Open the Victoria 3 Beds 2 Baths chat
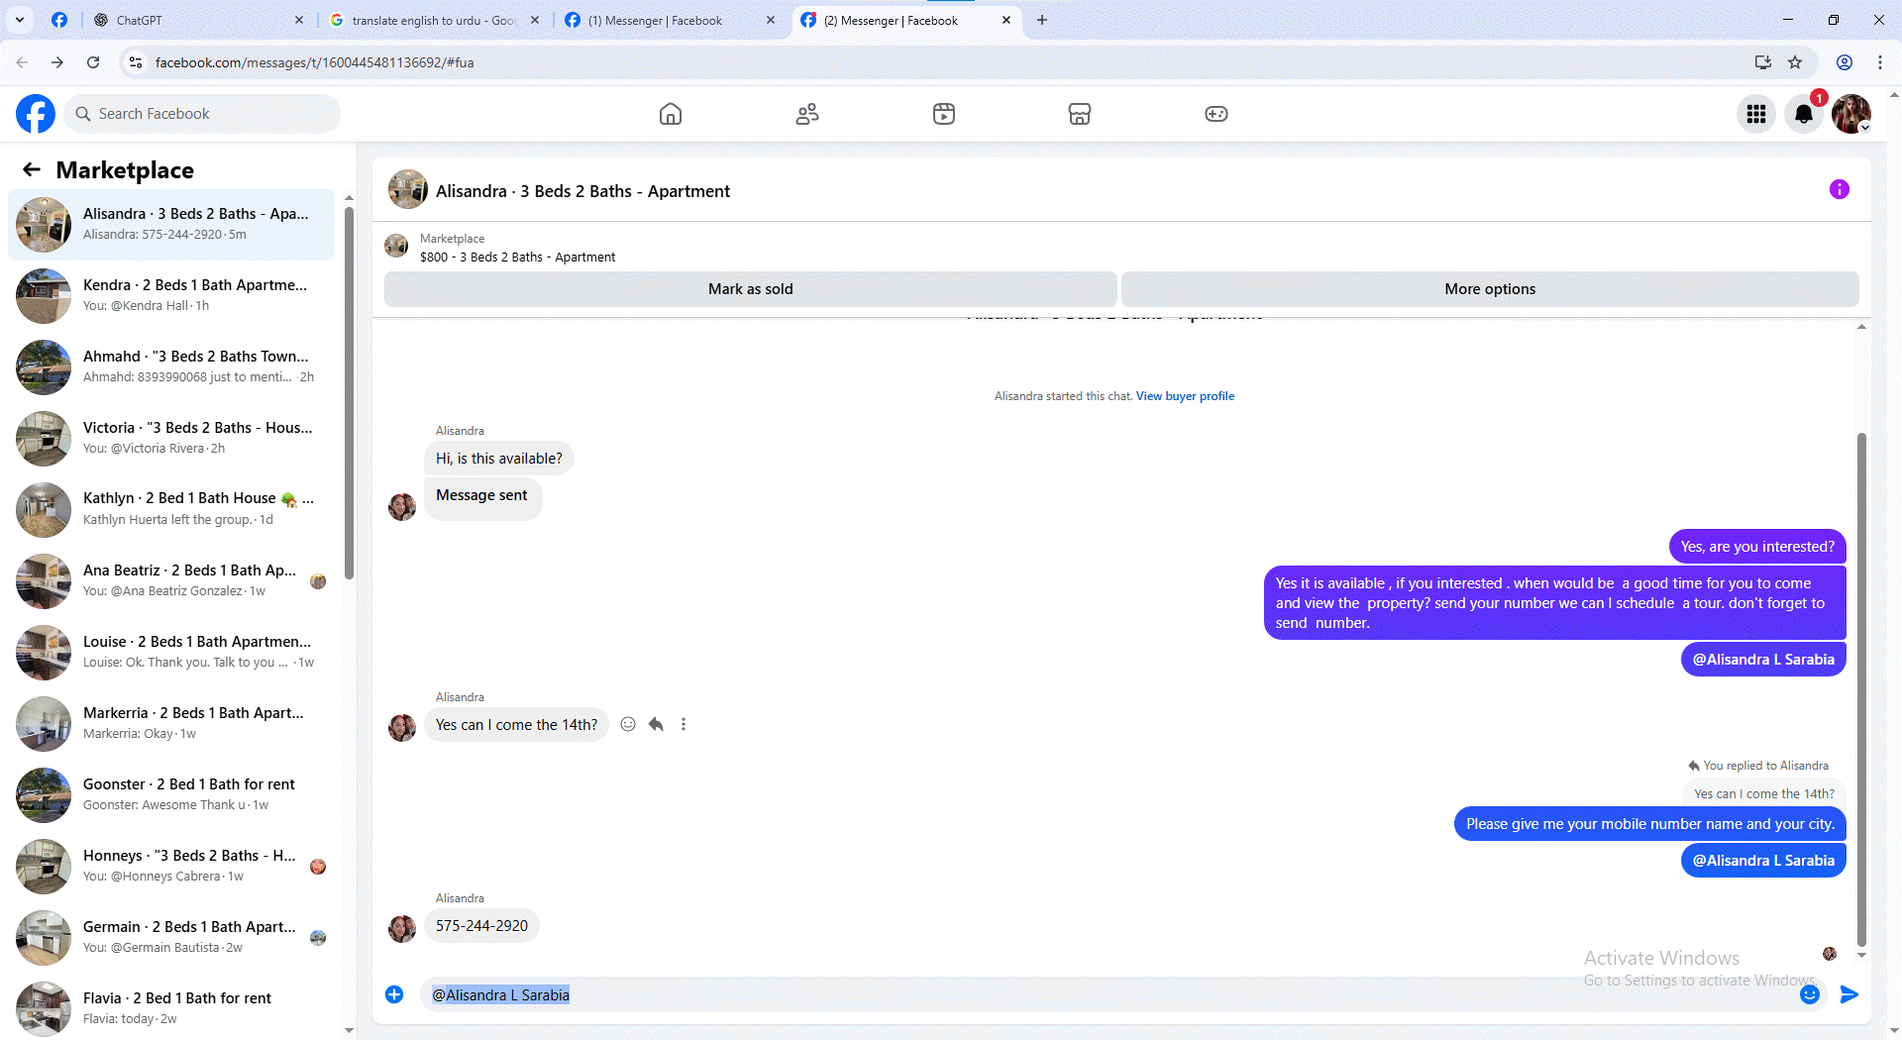Image resolution: width=1902 pixels, height=1040 pixels. point(170,438)
